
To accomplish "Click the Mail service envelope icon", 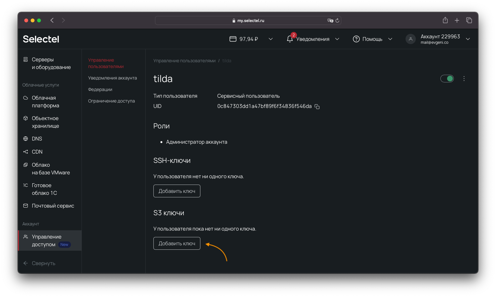I will tap(26, 206).
